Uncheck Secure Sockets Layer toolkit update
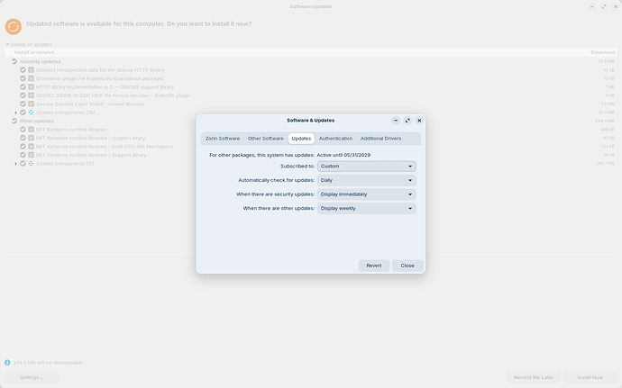The width and height of the screenshot is (622, 388). [23, 104]
